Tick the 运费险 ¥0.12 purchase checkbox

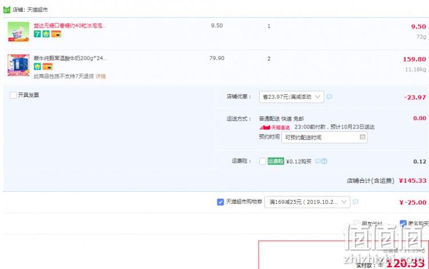tap(263, 161)
